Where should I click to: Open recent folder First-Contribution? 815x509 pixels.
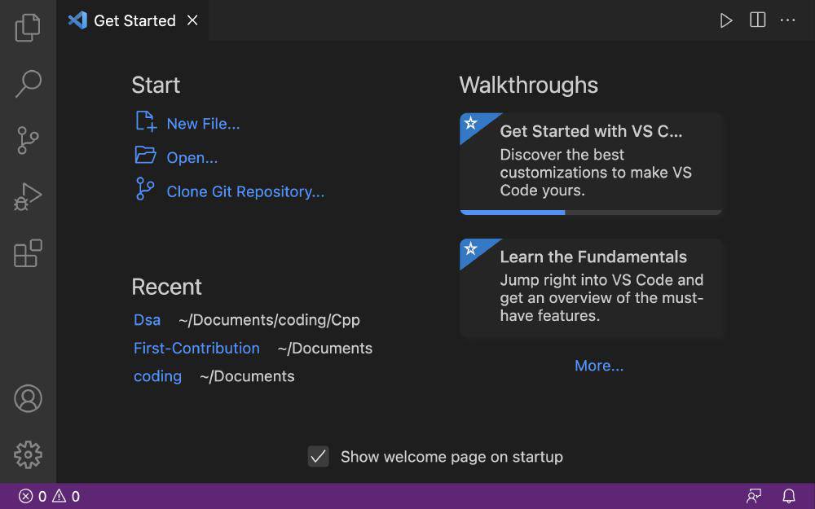196,348
